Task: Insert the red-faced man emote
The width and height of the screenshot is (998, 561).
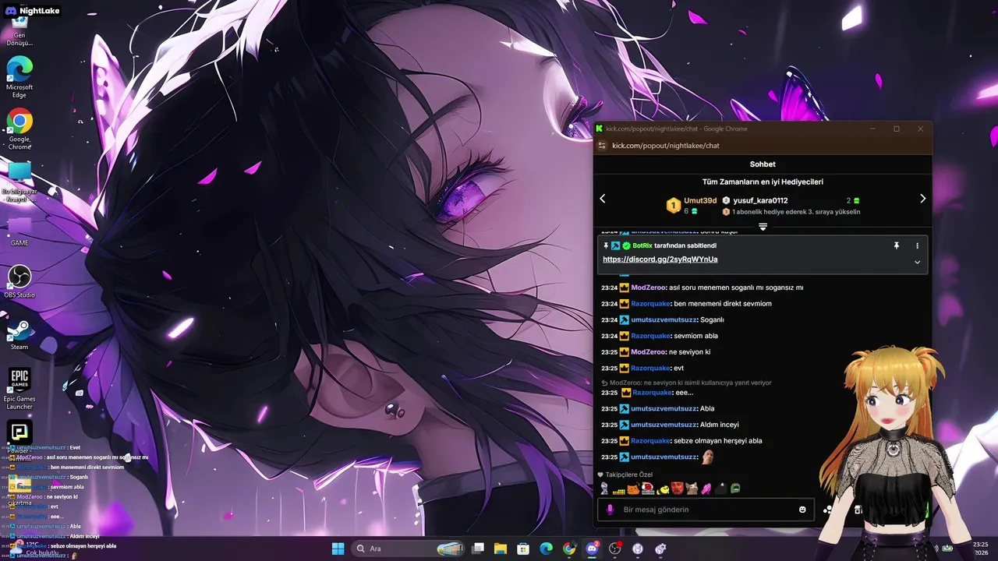Action: [x=677, y=489]
